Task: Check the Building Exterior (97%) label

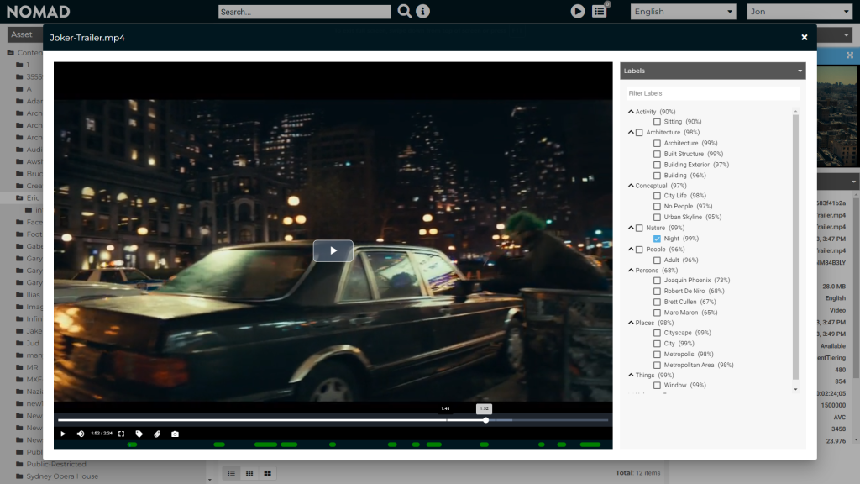Action: coord(657,165)
